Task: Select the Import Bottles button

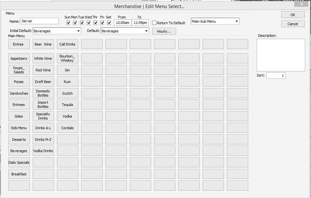Action: (x=43, y=105)
